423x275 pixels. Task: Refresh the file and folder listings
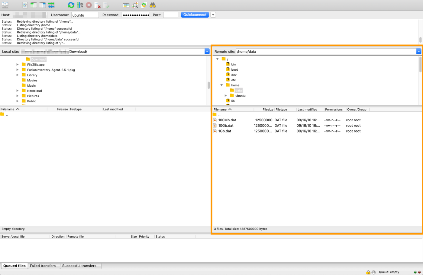71,5
